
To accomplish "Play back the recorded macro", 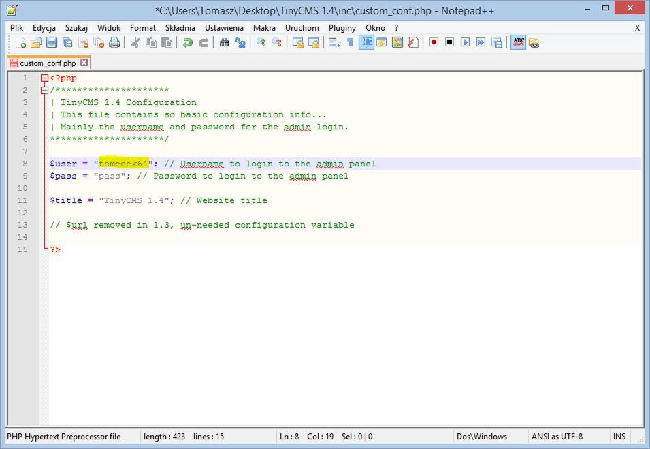I will tap(465, 42).
